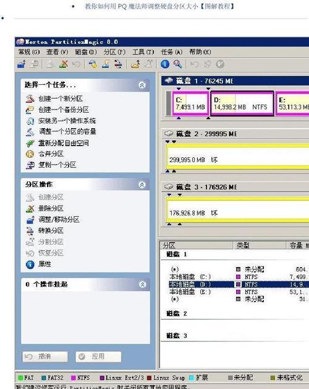
Task: Click the 撤消 button
Action: pos(45,357)
